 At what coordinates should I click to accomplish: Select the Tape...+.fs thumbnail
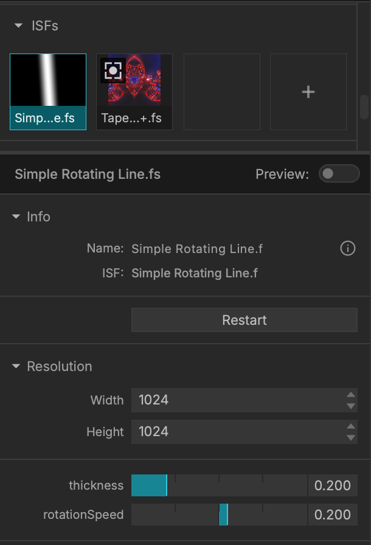point(134,92)
